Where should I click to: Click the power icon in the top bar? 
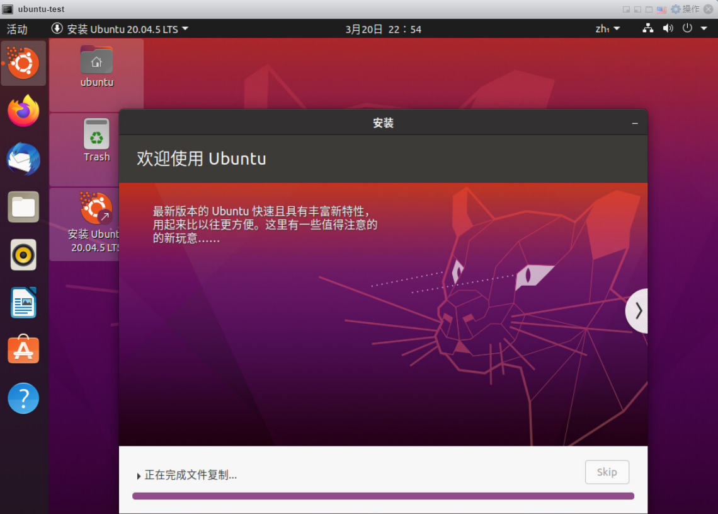pos(687,28)
